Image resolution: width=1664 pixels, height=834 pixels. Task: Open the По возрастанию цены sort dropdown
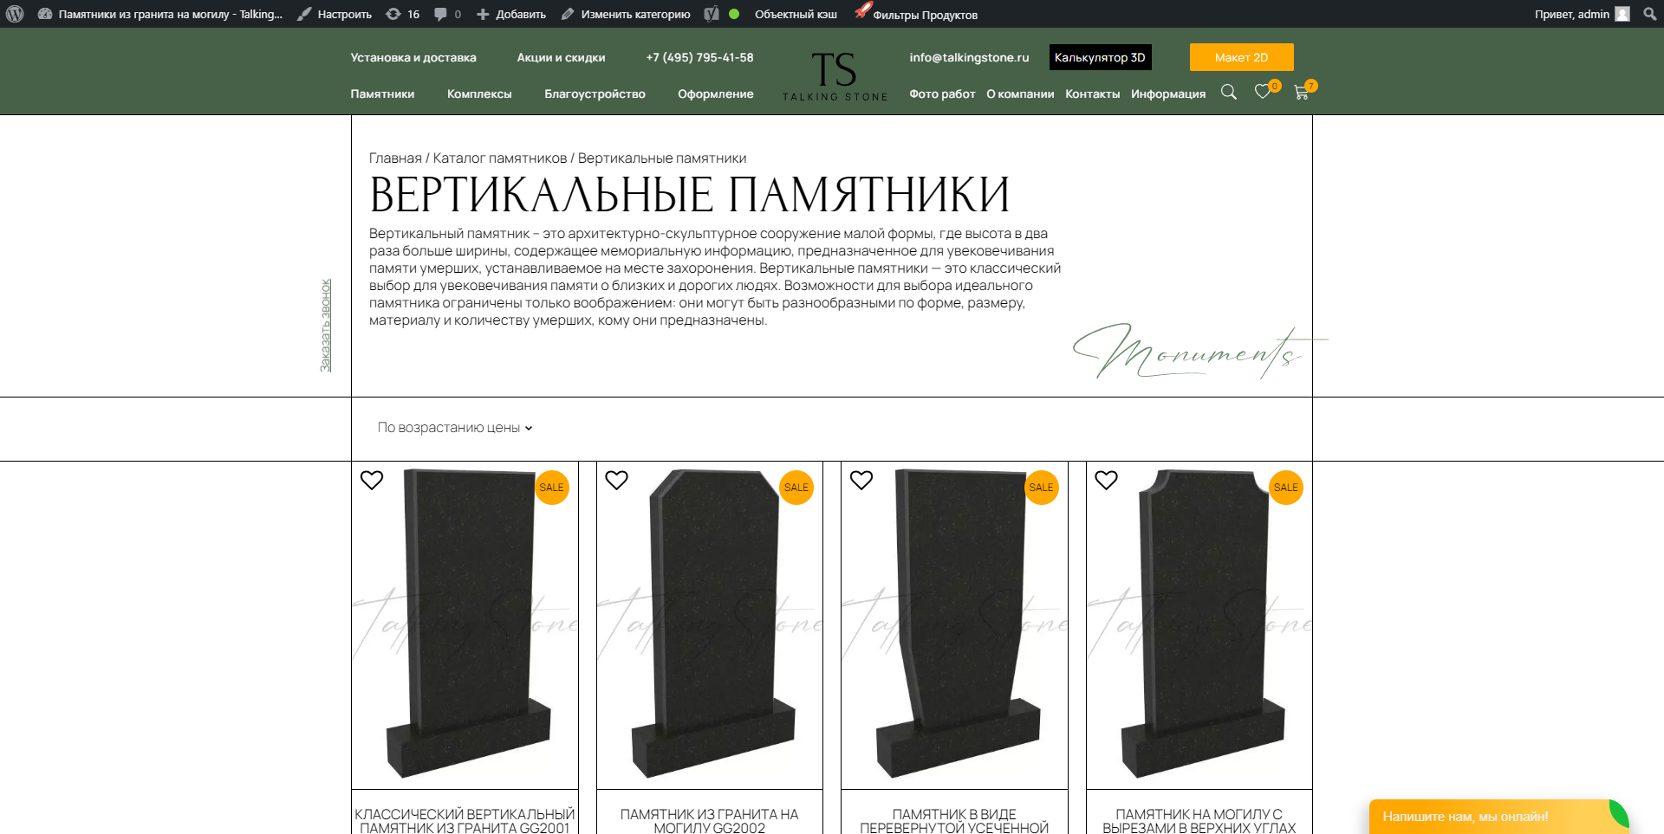click(455, 428)
